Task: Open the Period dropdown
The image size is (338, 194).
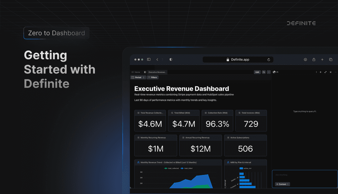Action: coord(138,77)
